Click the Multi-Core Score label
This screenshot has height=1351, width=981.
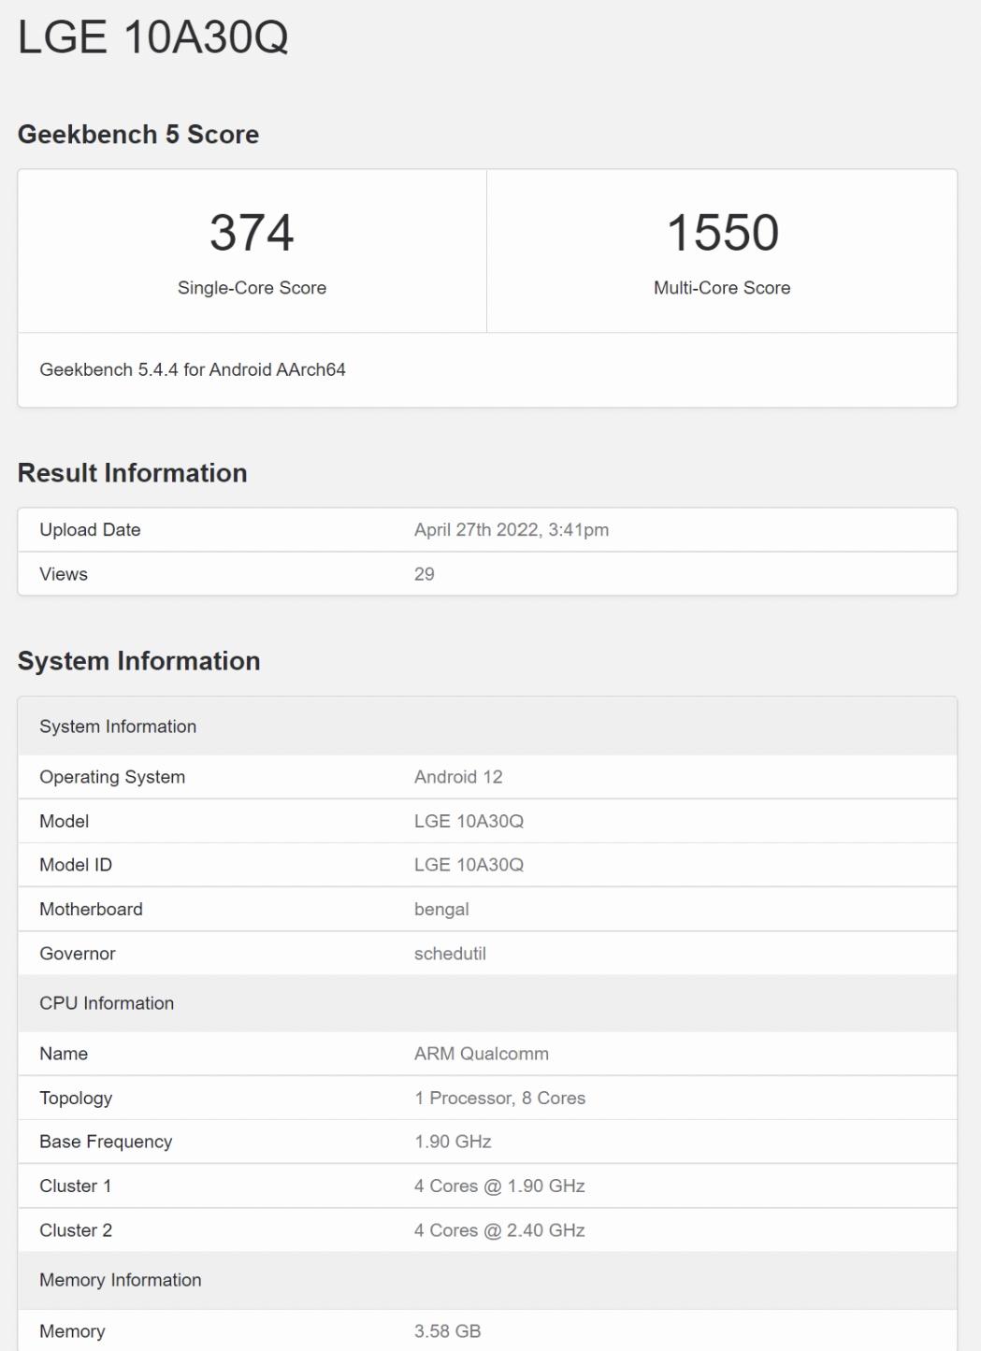click(x=722, y=288)
